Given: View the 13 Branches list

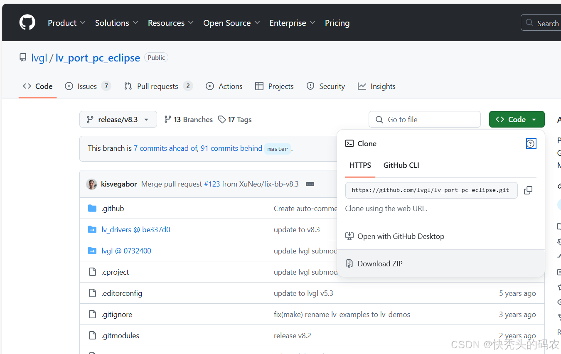Looking at the screenshot, I should click(188, 119).
